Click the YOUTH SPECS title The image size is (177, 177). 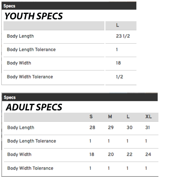(x=34, y=16)
